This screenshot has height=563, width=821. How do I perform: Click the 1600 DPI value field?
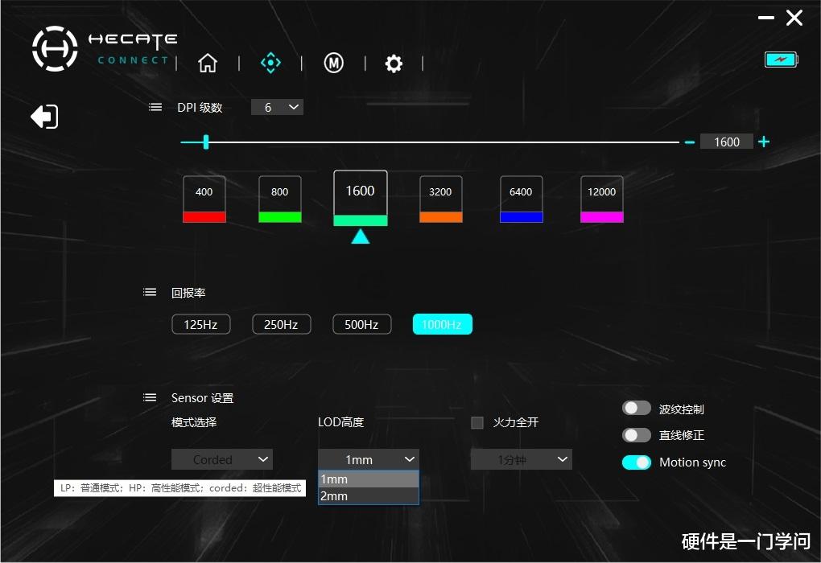coord(727,142)
